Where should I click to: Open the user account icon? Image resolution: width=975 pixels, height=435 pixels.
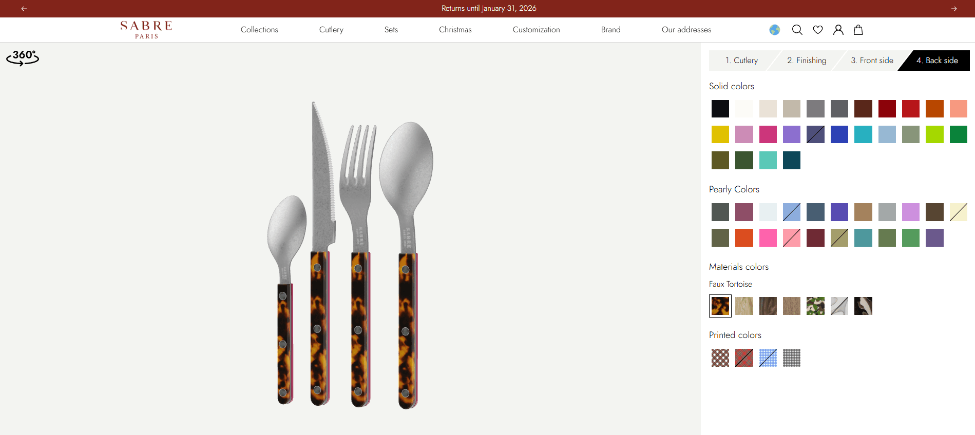pos(838,30)
